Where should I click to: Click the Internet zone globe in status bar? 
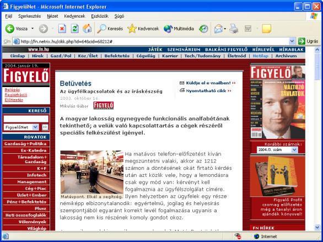256,236
